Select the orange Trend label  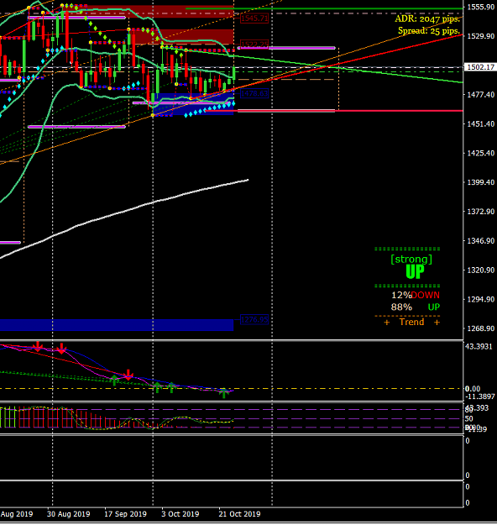[x=411, y=322]
